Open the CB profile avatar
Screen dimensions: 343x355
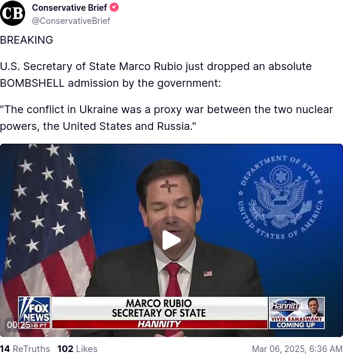pos(13,13)
